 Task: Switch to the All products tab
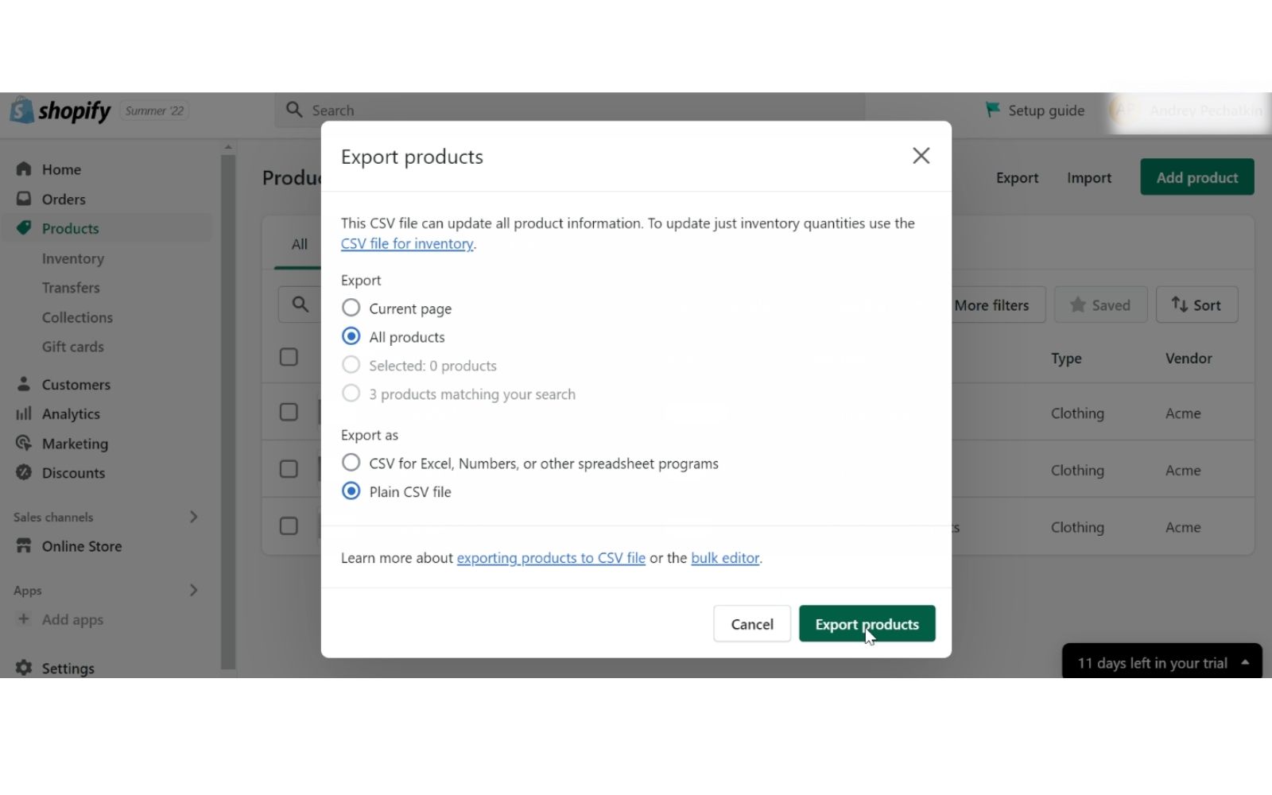pyautogui.click(x=298, y=244)
